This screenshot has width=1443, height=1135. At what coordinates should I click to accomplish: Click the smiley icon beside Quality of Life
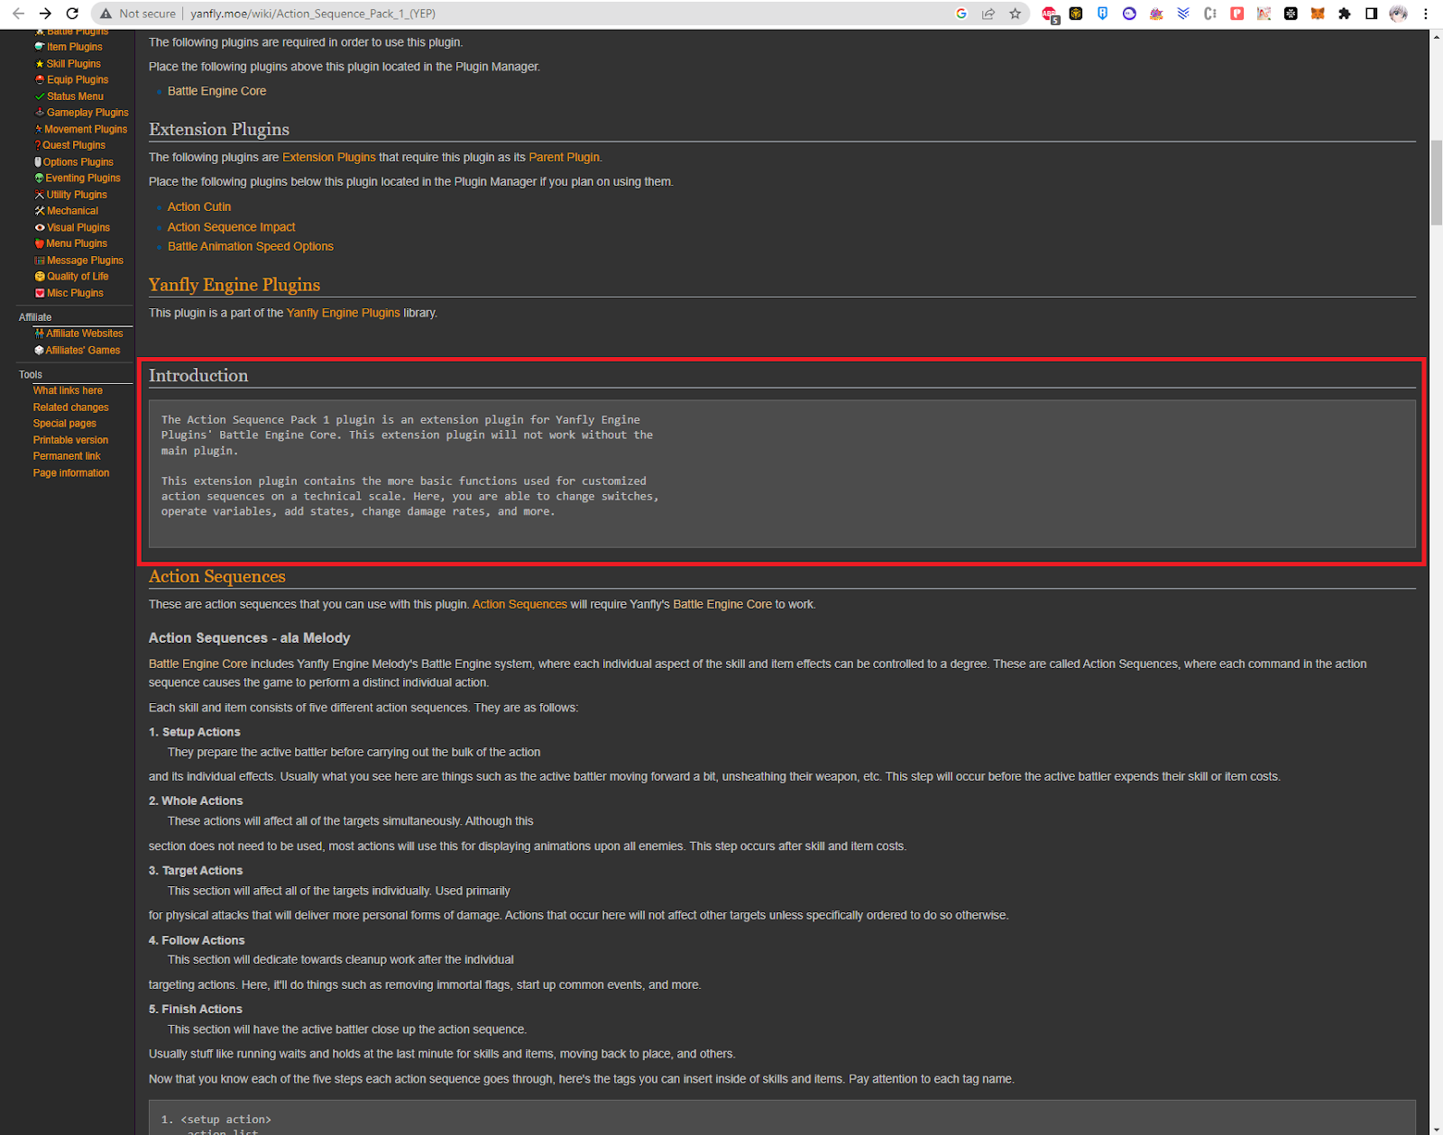tap(40, 277)
